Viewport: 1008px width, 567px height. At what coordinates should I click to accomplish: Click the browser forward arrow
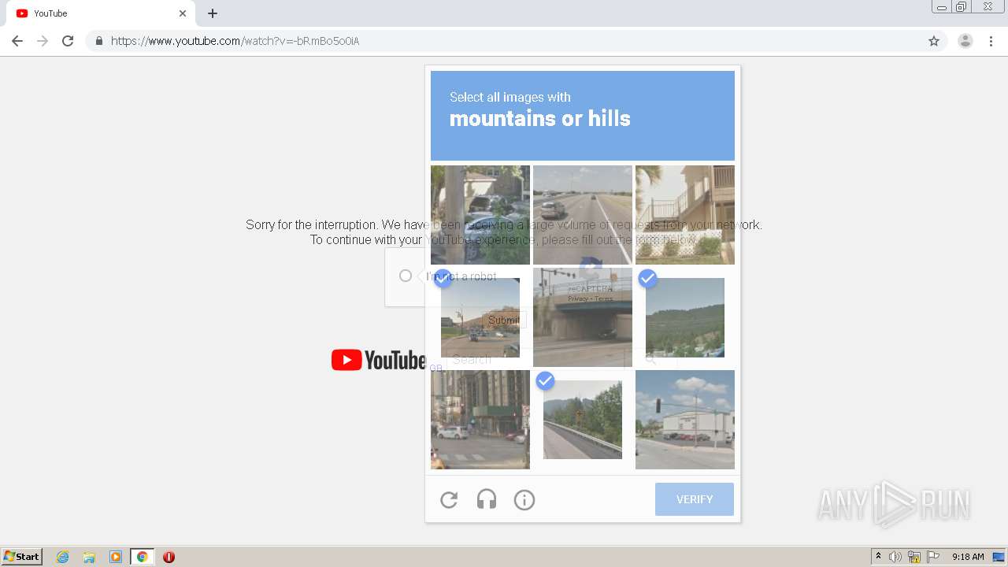point(43,41)
